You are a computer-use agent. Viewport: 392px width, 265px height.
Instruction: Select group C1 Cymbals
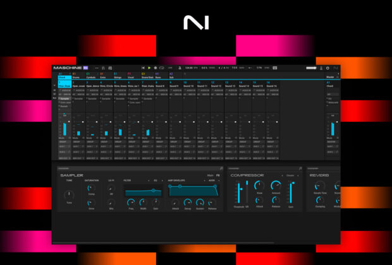coord(92,76)
